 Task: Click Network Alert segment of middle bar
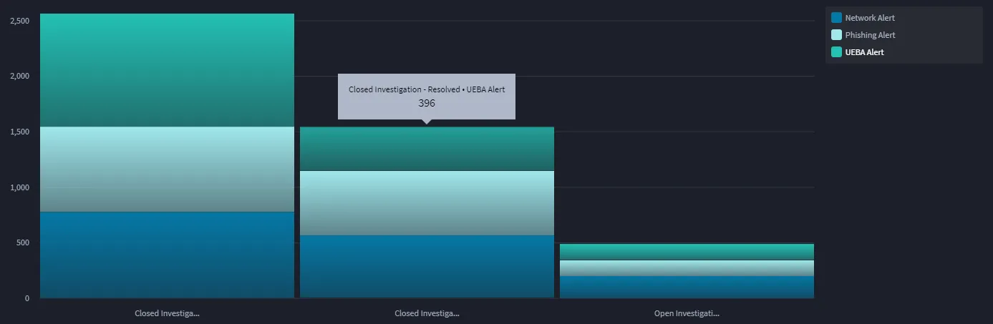coord(427,267)
